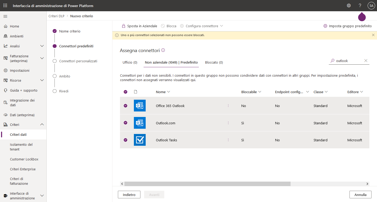This screenshot has width=377, height=202.
Task: Uncheck the Outlook Tasks row
Action: click(x=125, y=140)
